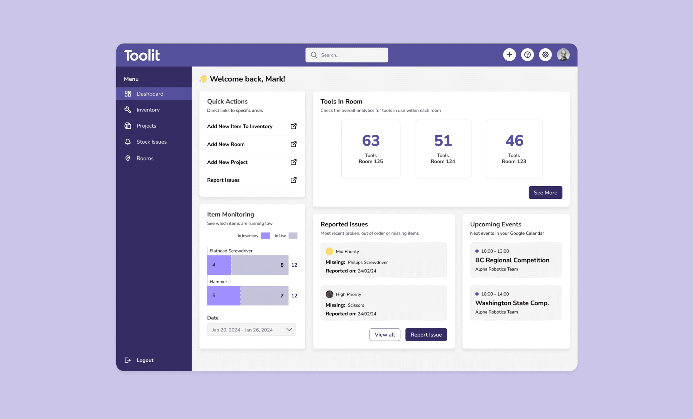Click Logout at the sidebar bottom
The image size is (693, 419).
[144, 360]
